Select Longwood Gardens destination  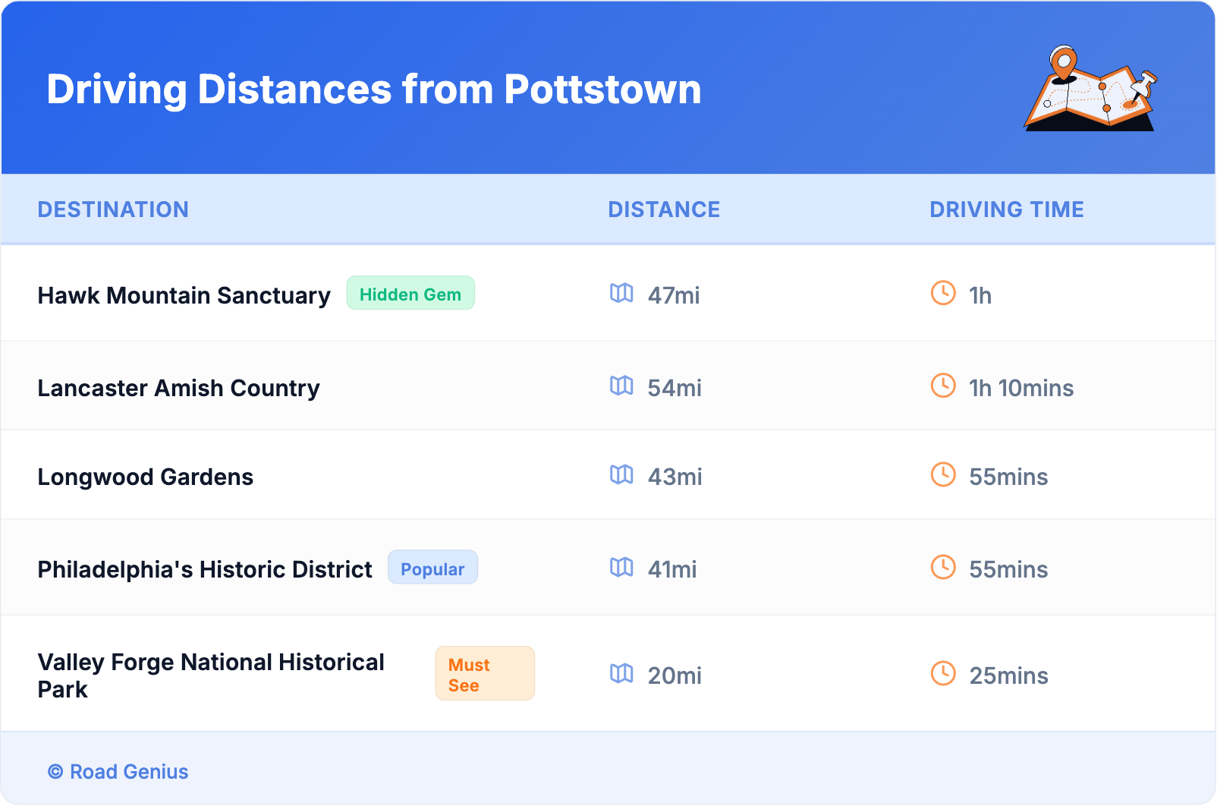pyautogui.click(x=146, y=477)
